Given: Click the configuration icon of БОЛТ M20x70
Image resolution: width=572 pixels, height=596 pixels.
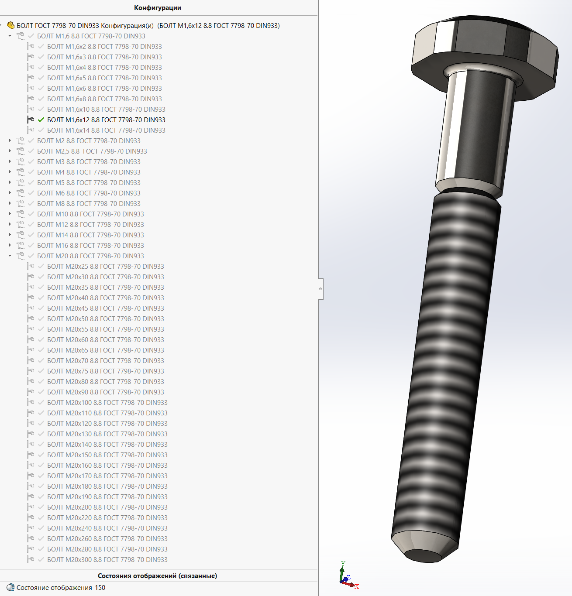Looking at the screenshot, I should click(x=31, y=360).
